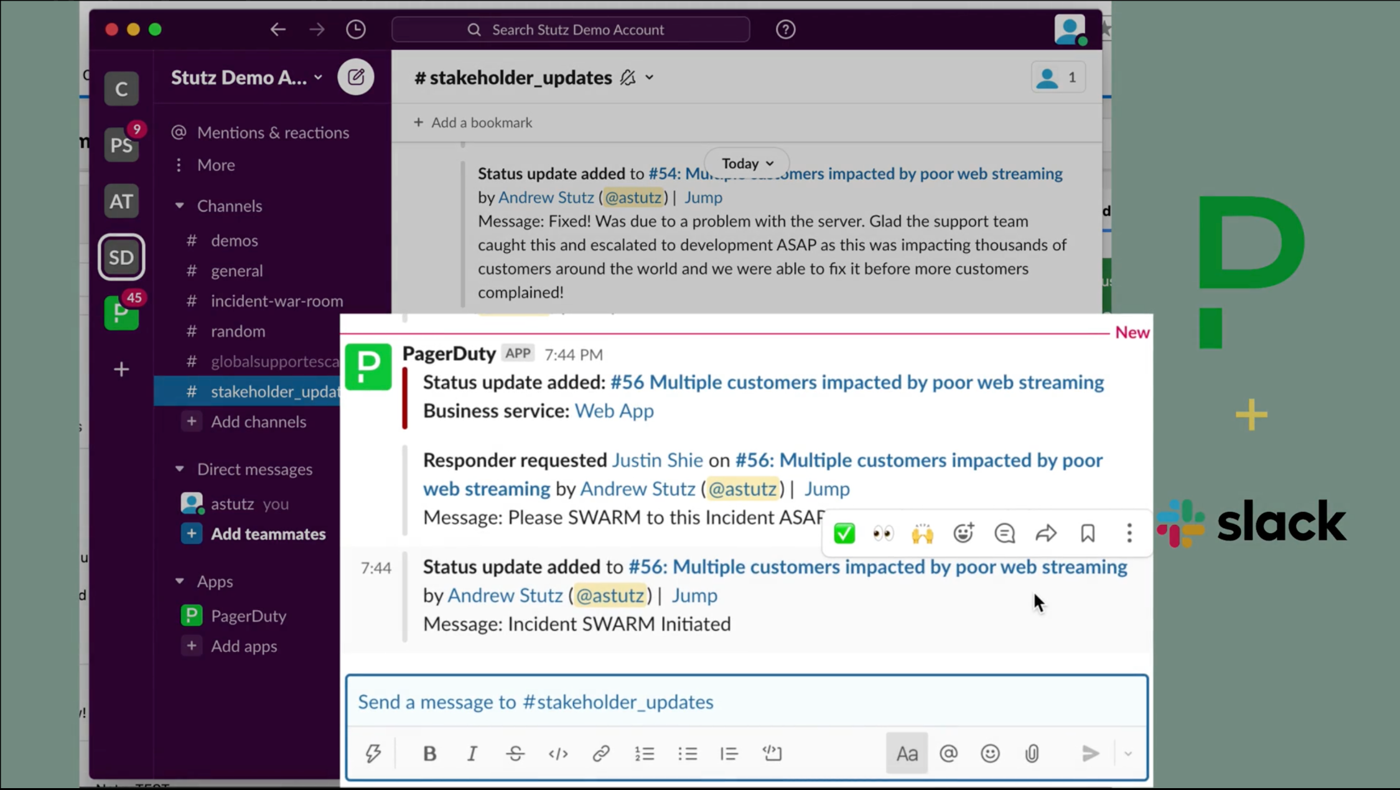The width and height of the screenshot is (1400, 790).
Task: Run a shortcut with the lightning bolt icon
Action: [373, 753]
